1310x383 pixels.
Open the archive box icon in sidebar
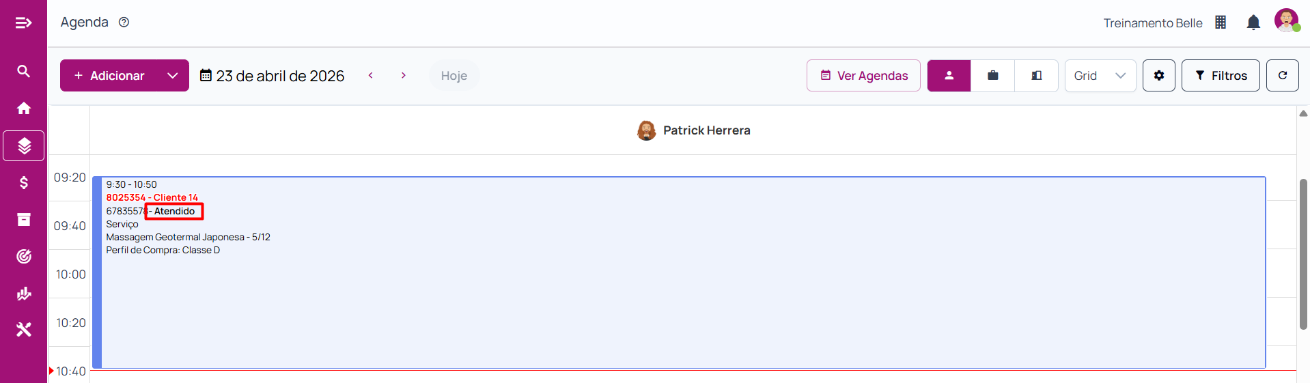(x=23, y=219)
